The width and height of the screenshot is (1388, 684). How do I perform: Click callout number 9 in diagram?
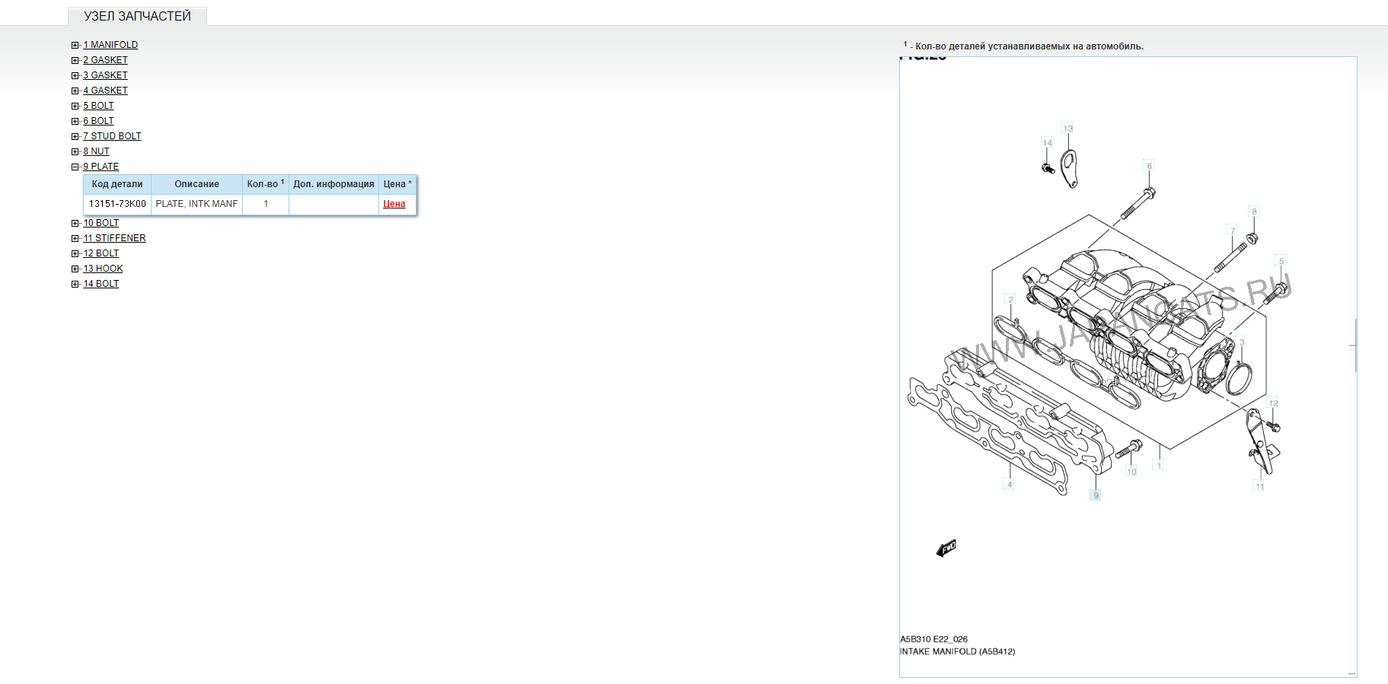point(1096,495)
